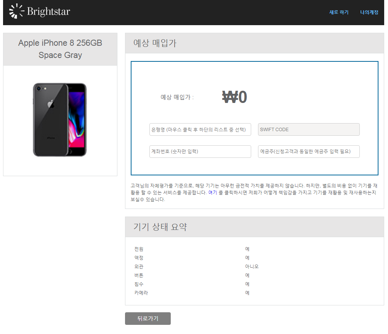Click the SWIFT CODE field
This screenshot has width=388, height=334.
click(x=309, y=130)
